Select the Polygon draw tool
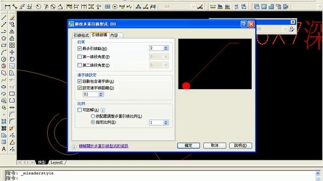323x181 pixels. coord(4,38)
